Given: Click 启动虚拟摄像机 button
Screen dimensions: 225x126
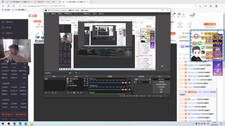Looking at the screenshot, I should coord(161,85).
